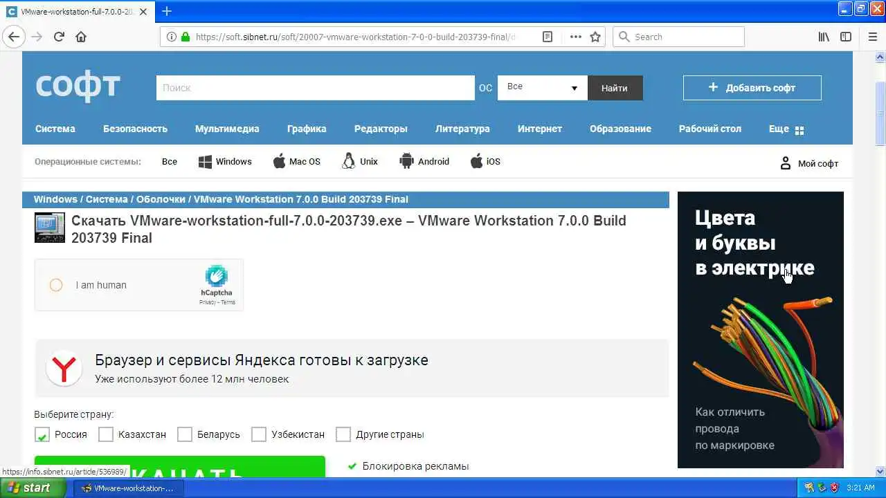Viewport: 886px width, 498px height.
Task: Open the browser Home icon
Action: 81,37
